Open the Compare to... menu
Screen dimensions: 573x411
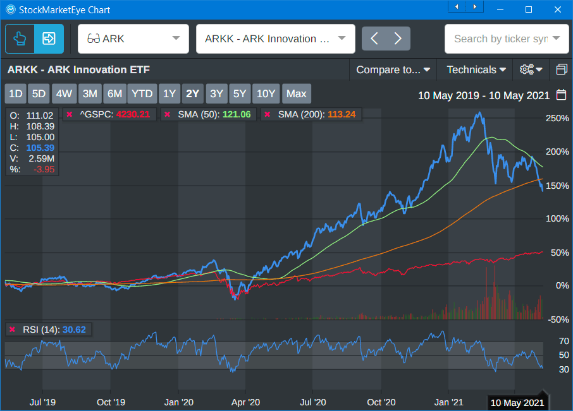pyautogui.click(x=393, y=69)
